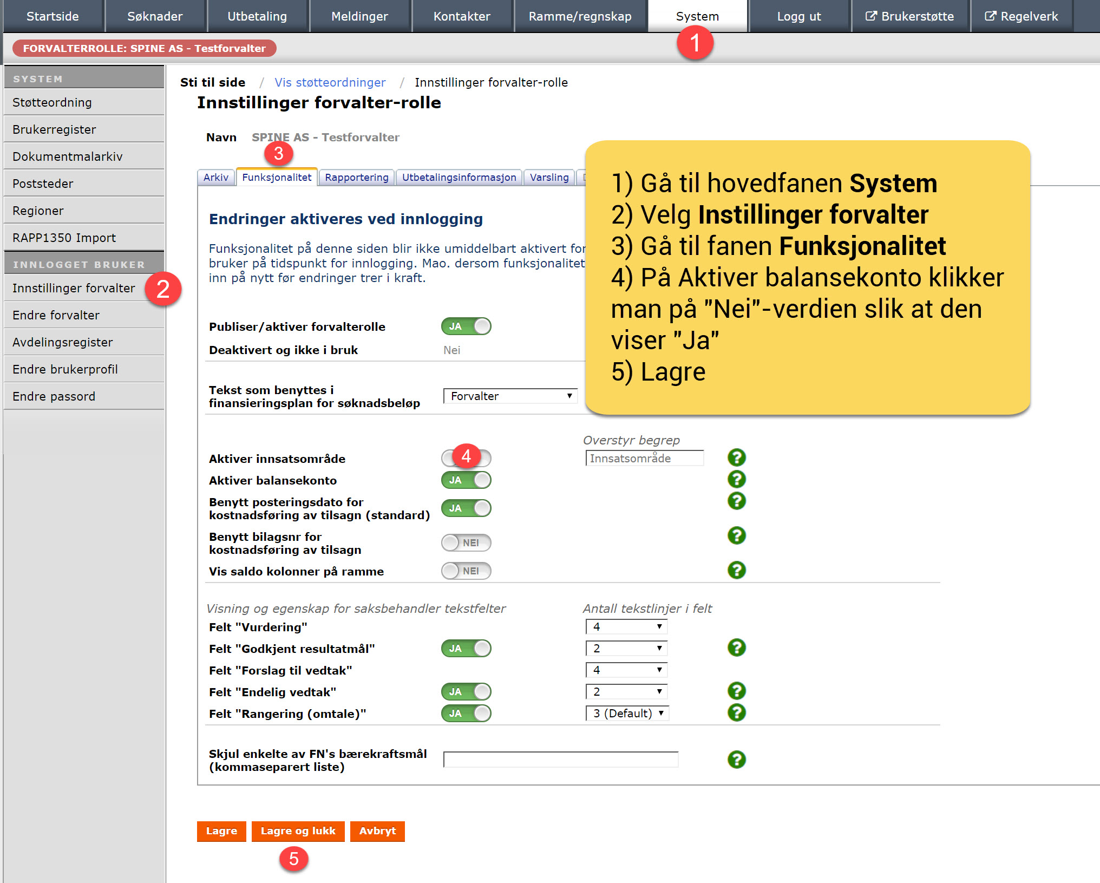
Task: Click help icon beside Aktiver balansekonto
Action: coord(736,480)
